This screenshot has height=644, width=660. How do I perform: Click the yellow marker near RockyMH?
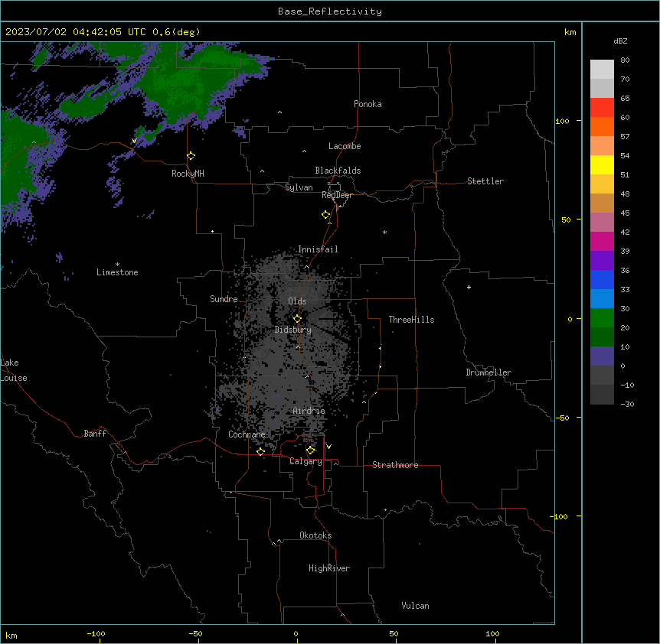191,156
